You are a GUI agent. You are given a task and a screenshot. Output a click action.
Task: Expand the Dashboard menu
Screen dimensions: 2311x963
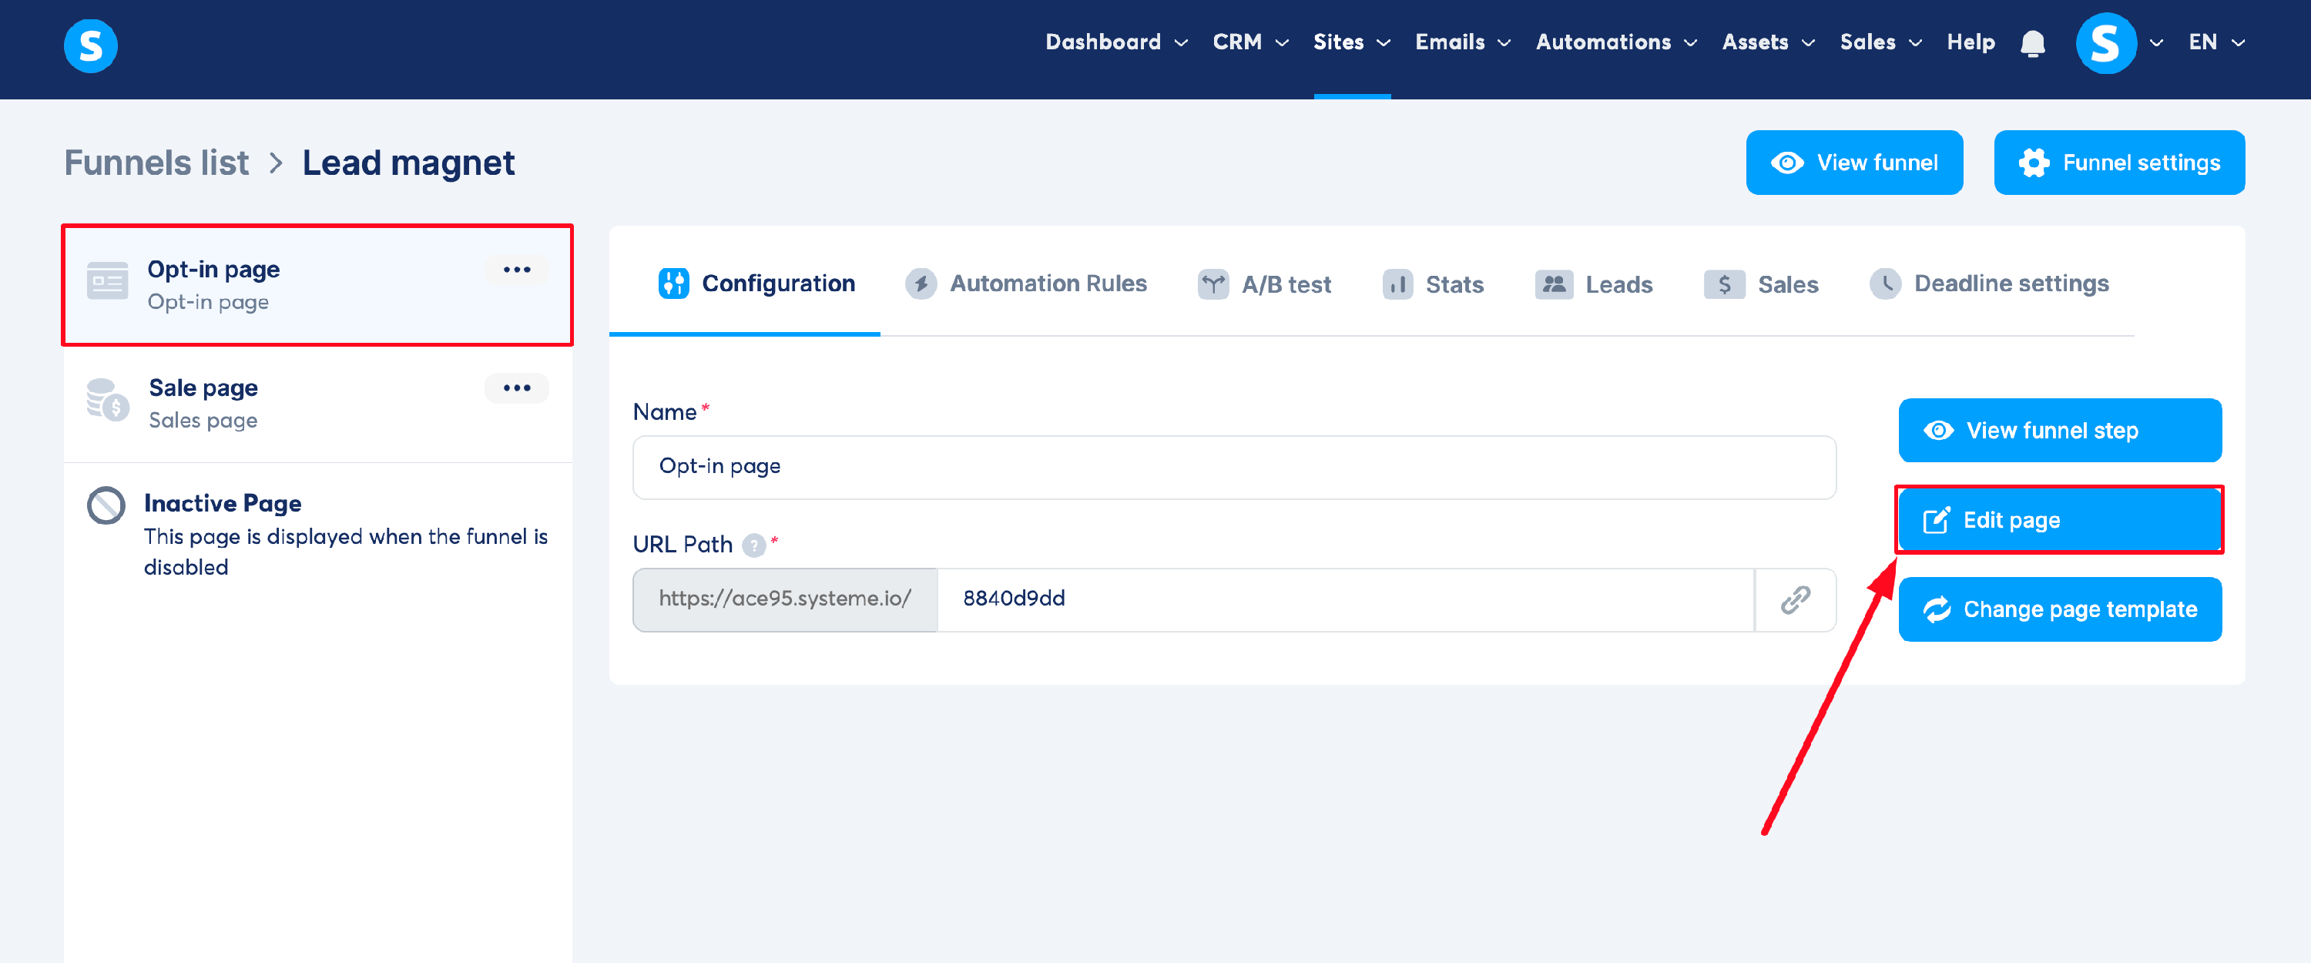tap(1116, 42)
